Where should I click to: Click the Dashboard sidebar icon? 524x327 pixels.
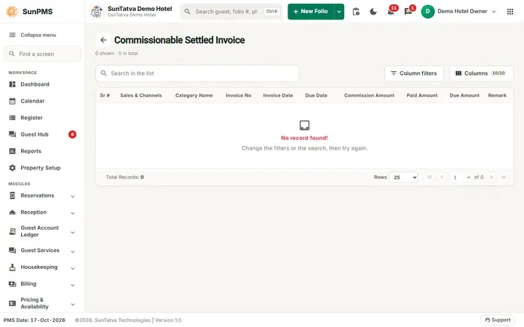coord(12,84)
